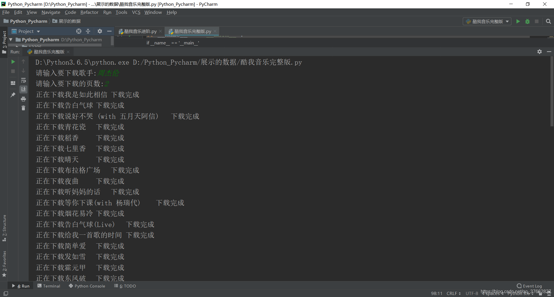Viewport: 554px width, 297px height.
Task: Switch to 酷我音乐完整版.py editor tab
Action: pyautogui.click(x=192, y=31)
